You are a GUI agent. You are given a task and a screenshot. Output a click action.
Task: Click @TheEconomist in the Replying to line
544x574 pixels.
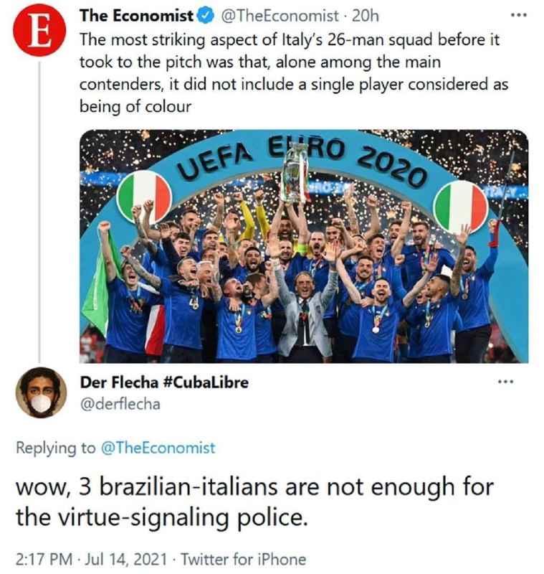click(x=156, y=447)
